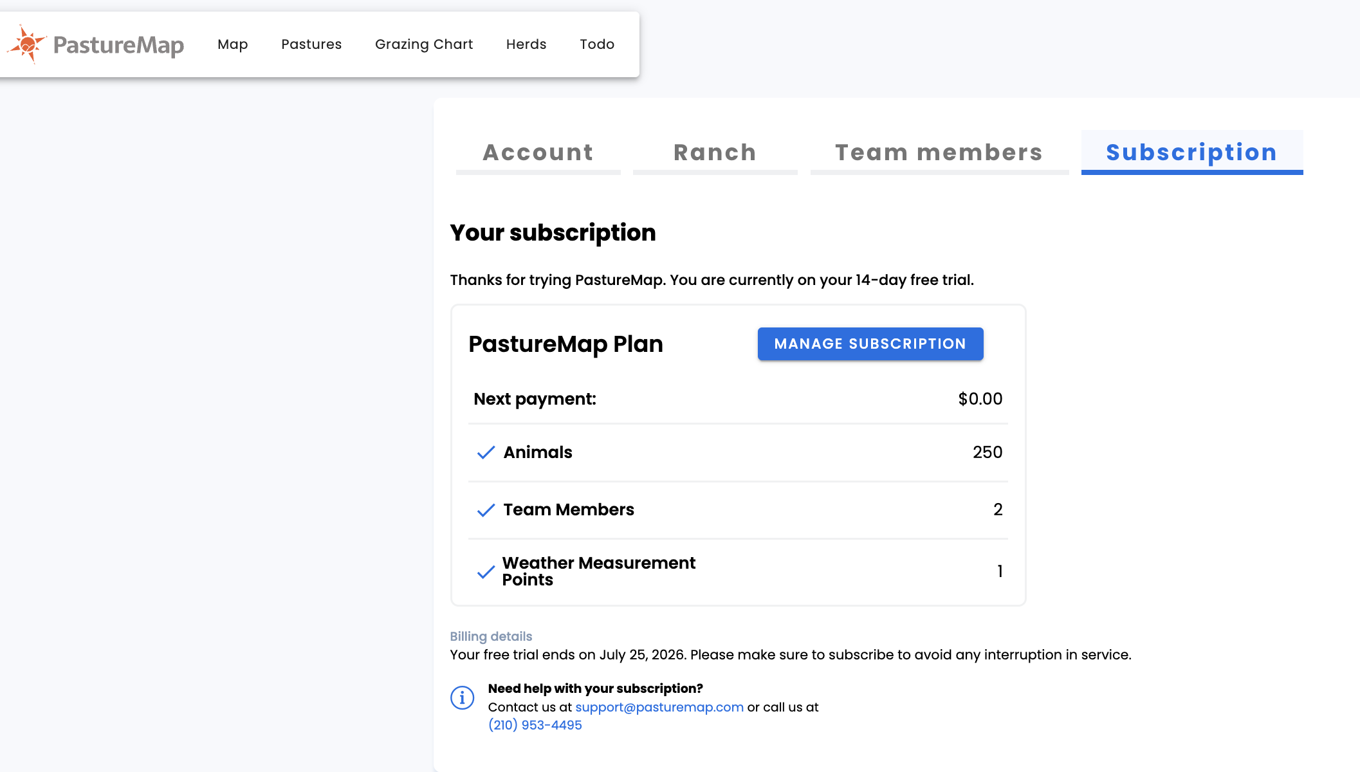Click the 'PastureMap Plan' title
This screenshot has width=1360, height=772.
tap(566, 344)
